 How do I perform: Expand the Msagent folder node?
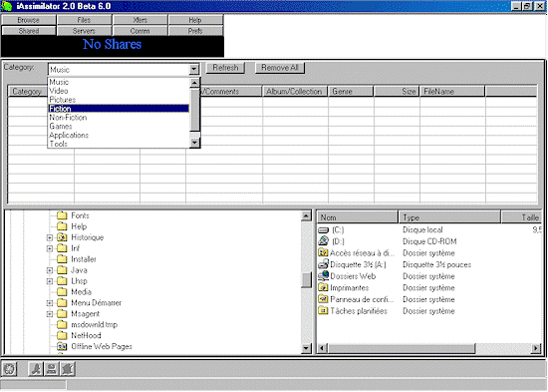50,314
